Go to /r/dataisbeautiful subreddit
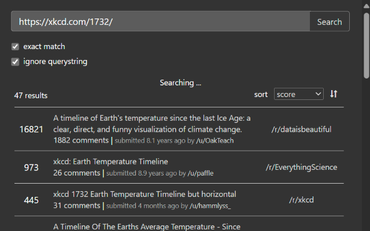This screenshot has width=370, height=231. tap(301, 129)
